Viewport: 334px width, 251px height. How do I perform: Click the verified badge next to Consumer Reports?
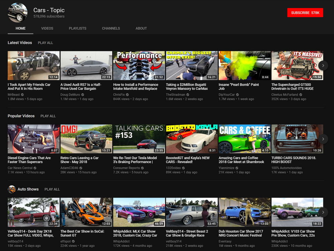coord(142,168)
